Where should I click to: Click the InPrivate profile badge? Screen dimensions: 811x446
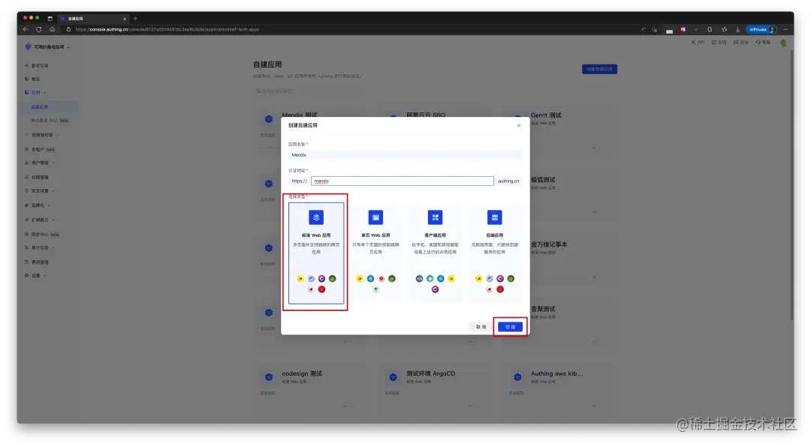point(761,29)
